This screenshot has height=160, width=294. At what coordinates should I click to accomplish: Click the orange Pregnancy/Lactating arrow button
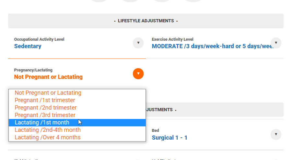(138, 74)
